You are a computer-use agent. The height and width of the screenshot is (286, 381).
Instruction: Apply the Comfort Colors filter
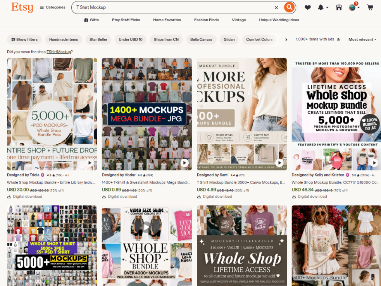259,39
